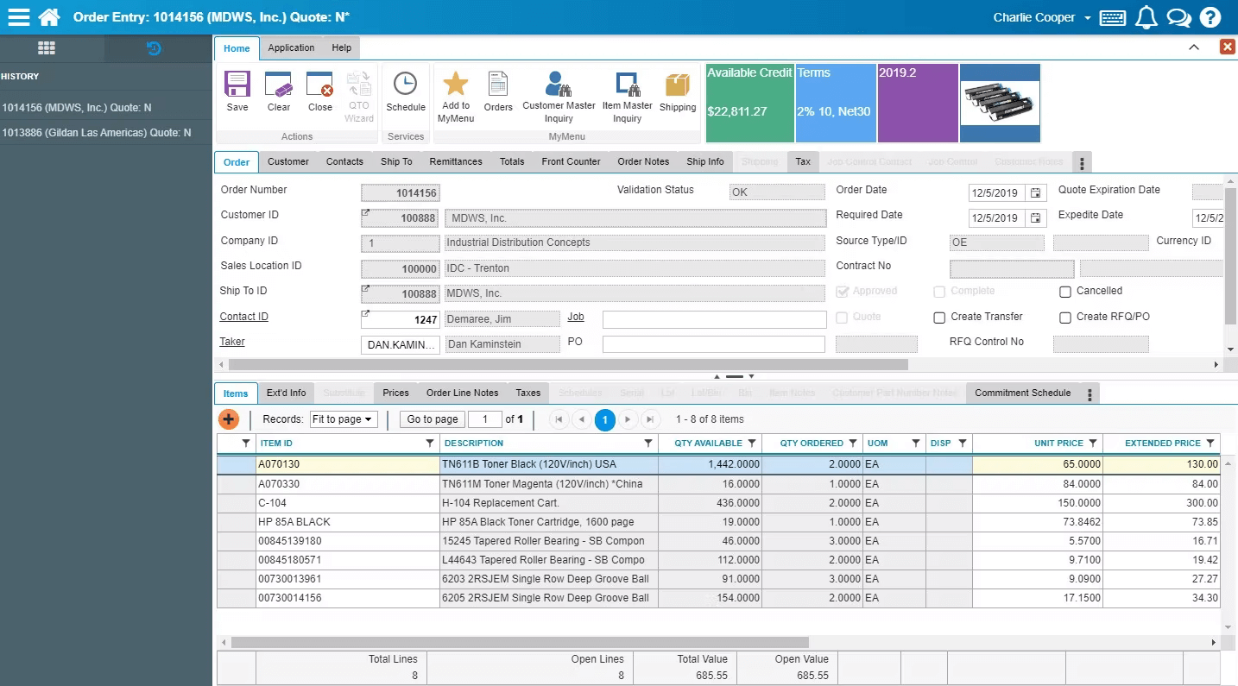Save the order using the Save icon

[x=236, y=91]
